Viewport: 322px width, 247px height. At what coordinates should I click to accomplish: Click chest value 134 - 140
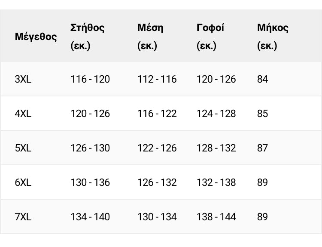(90, 216)
